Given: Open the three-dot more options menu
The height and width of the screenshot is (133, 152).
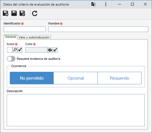Looking at the screenshot, I should (x=106, y=4).
